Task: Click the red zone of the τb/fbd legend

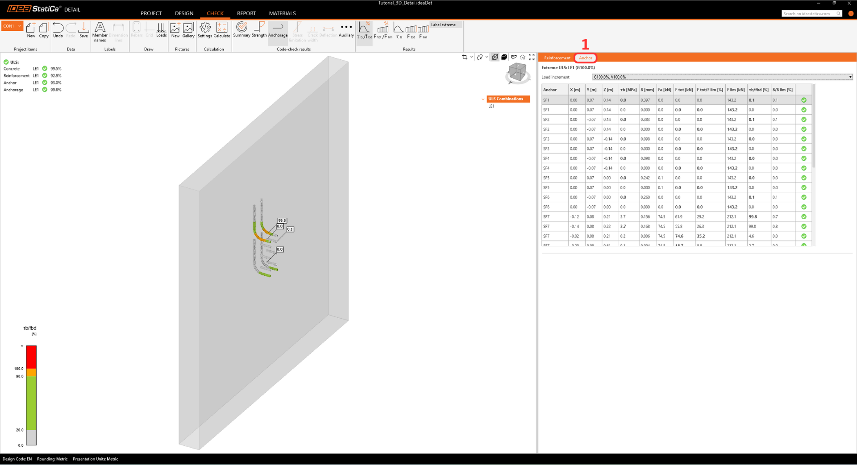Action: click(x=31, y=357)
